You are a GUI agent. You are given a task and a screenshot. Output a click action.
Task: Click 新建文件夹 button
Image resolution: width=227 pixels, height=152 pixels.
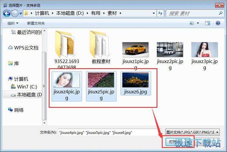pyautogui.click(x=36, y=23)
